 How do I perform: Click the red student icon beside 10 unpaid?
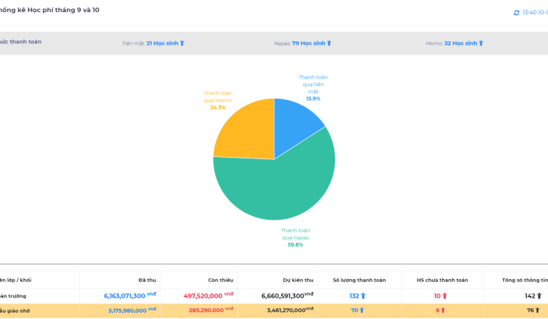[x=445, y=296]
